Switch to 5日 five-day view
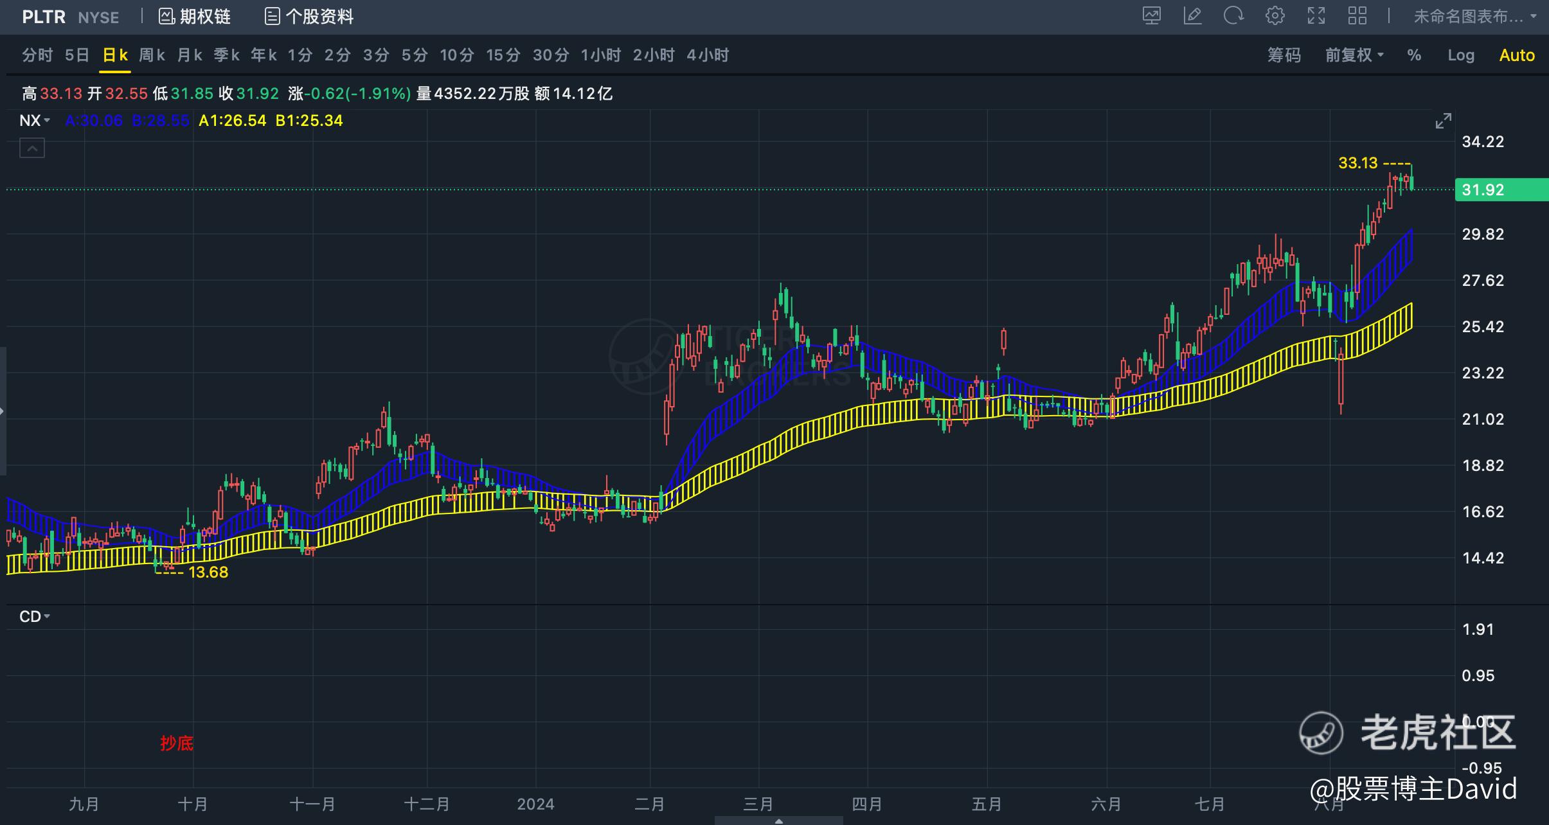 pyautogui.click(x=77, y=55)
